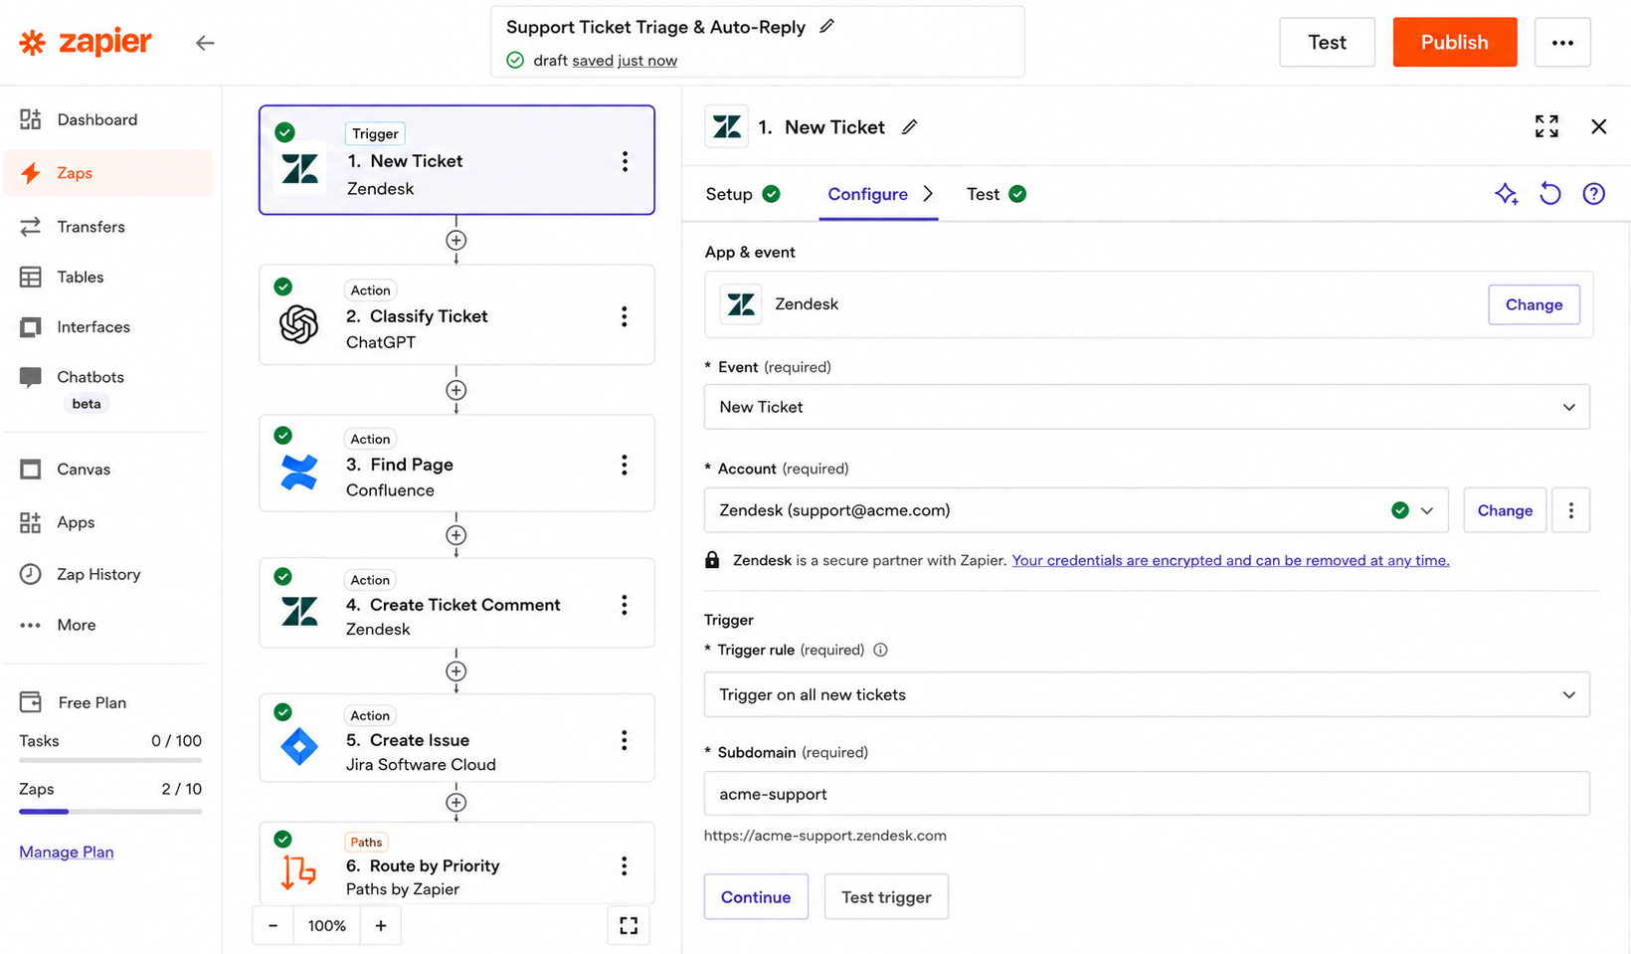This screenshot has width=1631, height=954.
Task: Fit canvas to view icon
Action: click(x=629, y=925)
